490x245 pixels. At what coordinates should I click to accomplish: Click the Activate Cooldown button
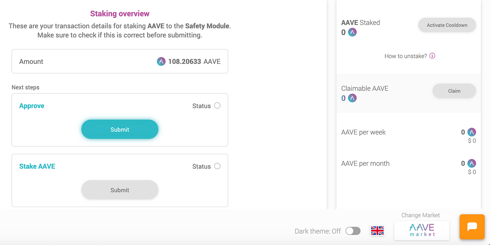tap(447, 25)
